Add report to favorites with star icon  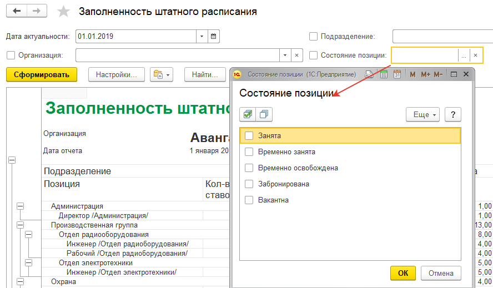pos(63,12)
